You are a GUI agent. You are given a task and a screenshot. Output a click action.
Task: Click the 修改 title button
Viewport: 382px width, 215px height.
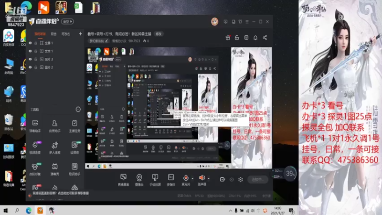point(159,34)
